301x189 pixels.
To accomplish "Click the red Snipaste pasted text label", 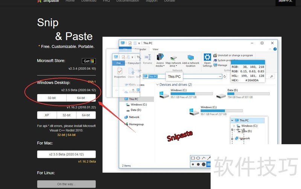I will [180, 136].
